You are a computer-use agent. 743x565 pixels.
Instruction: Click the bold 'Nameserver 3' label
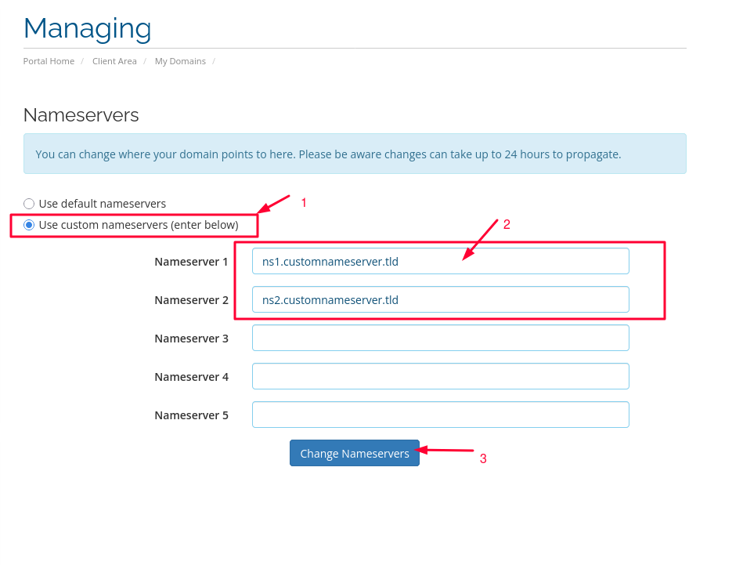(x=191, y=338)
